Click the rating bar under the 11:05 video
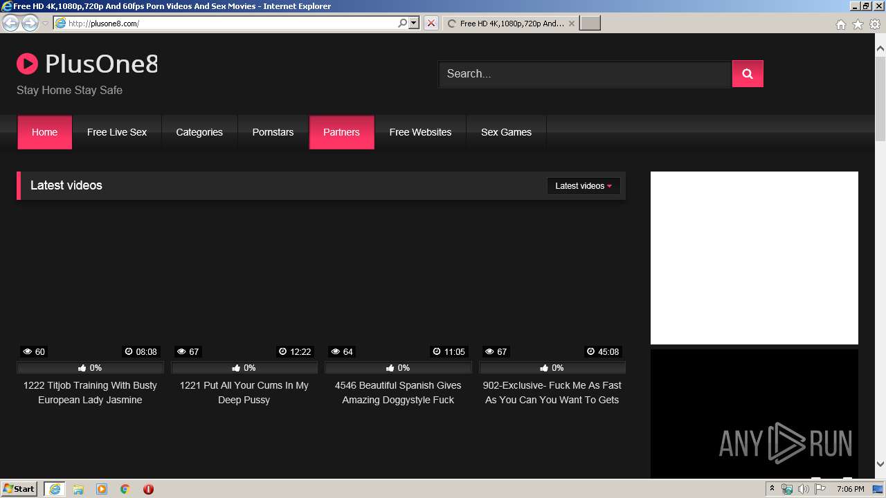Screen dimensions: 886x498 click(x=398, y=368)
